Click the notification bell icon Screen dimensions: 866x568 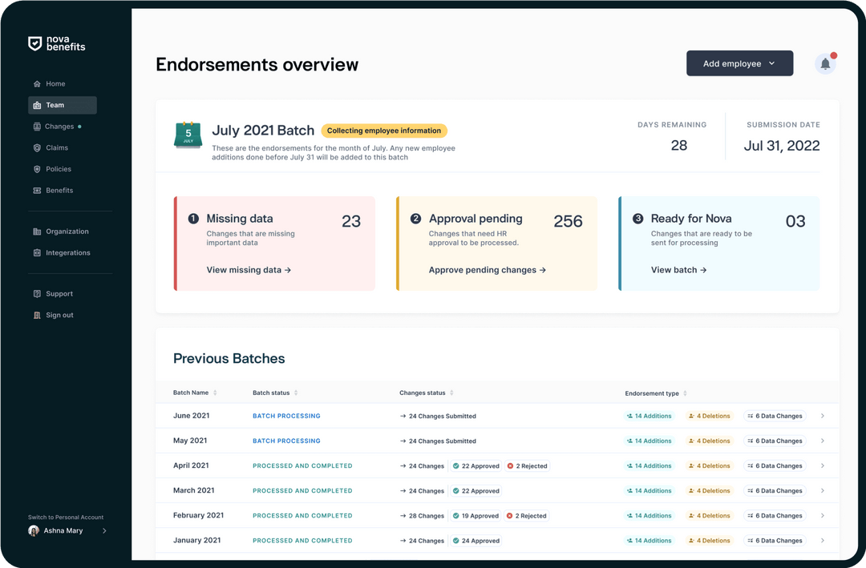coord(825,64)
